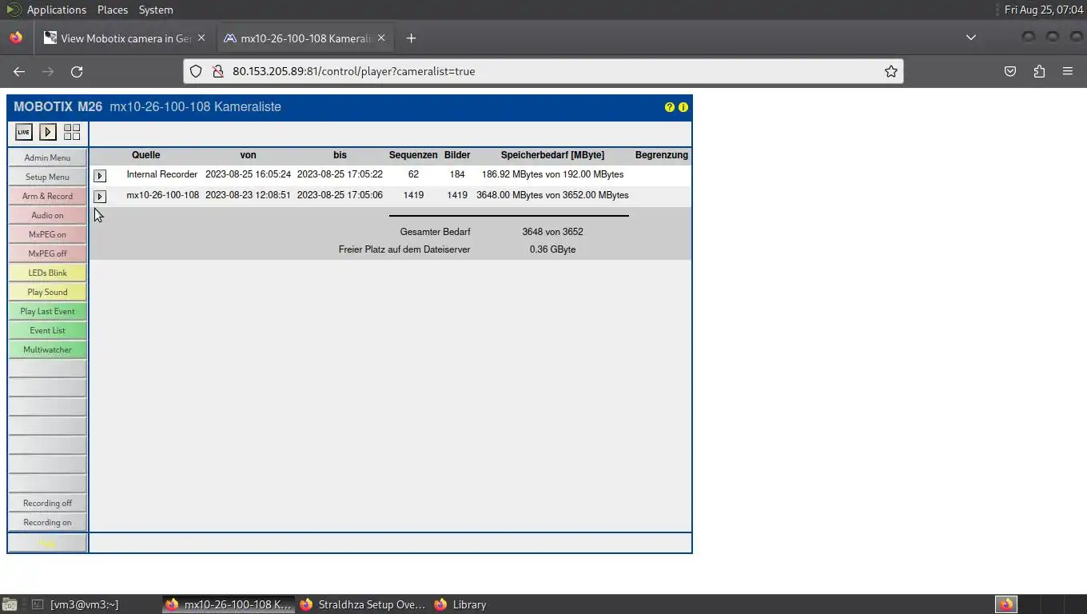
Task: Close the View Mobotix camera tab
Action: (201, 38)
